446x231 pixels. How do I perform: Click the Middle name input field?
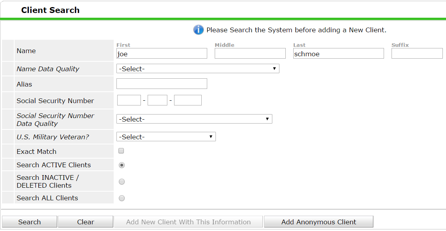(250, 54)
